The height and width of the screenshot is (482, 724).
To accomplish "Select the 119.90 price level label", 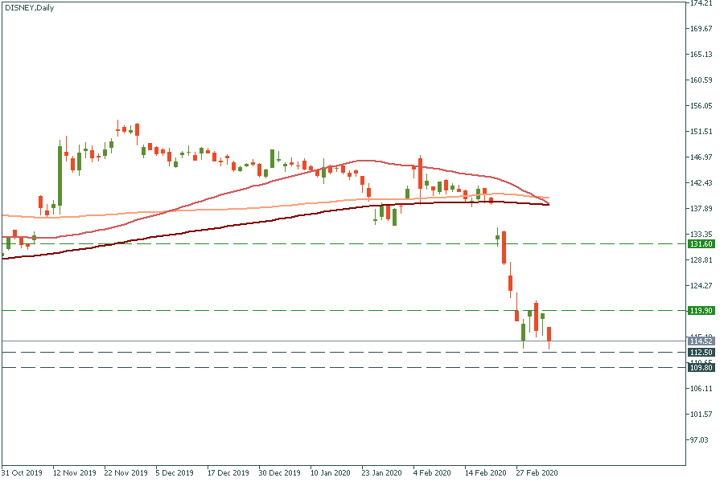I will pyautogui.click(x=701, y=310).
